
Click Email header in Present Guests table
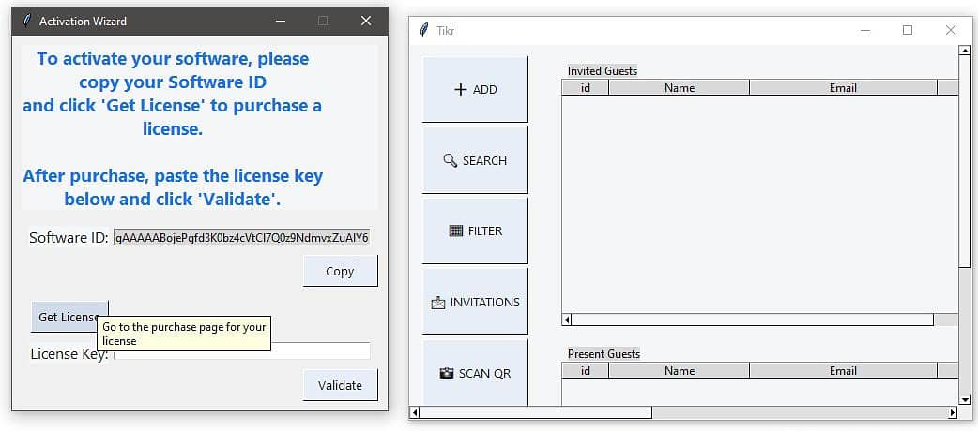point(842,370)
